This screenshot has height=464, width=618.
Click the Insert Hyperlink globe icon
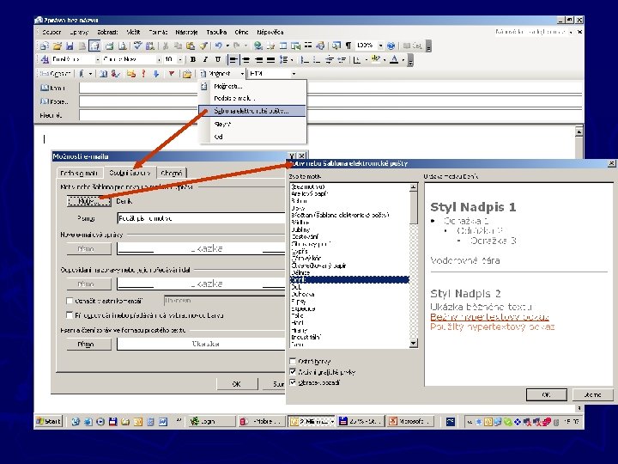(x=258, y=46)
